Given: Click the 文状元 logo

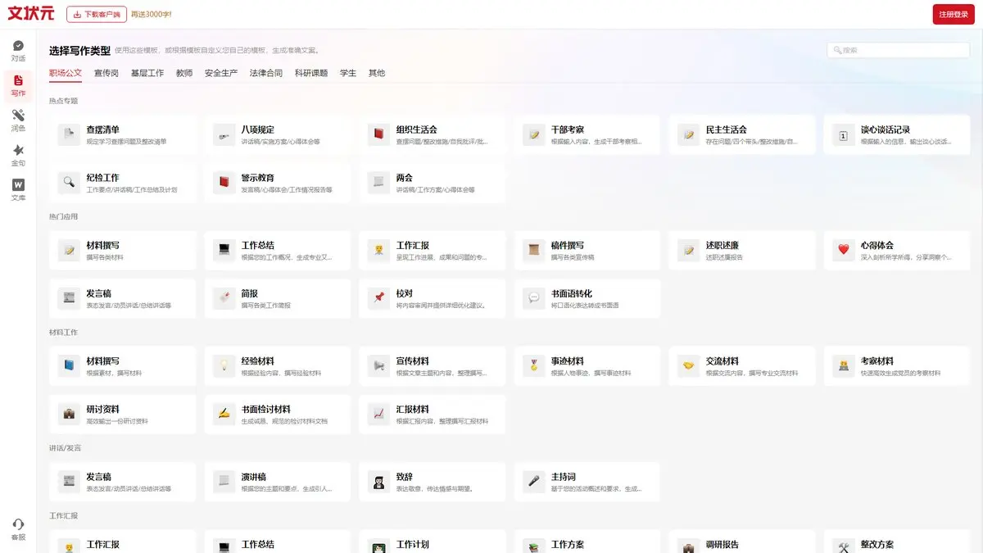Looking at the screenshot, I should [x=30, y=14].
